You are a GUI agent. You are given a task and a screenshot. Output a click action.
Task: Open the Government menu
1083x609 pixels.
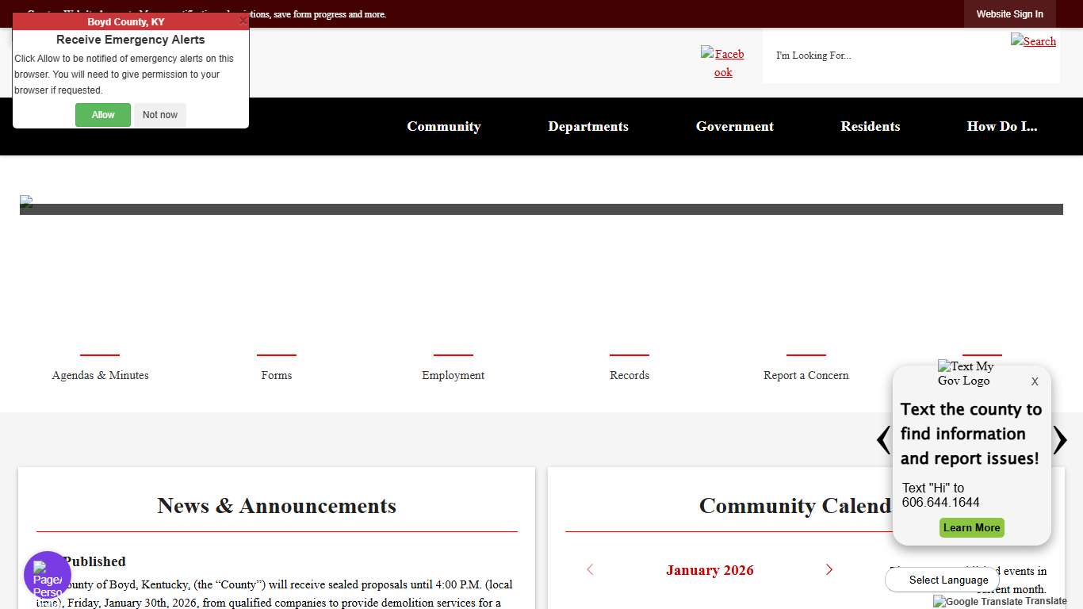734,126
